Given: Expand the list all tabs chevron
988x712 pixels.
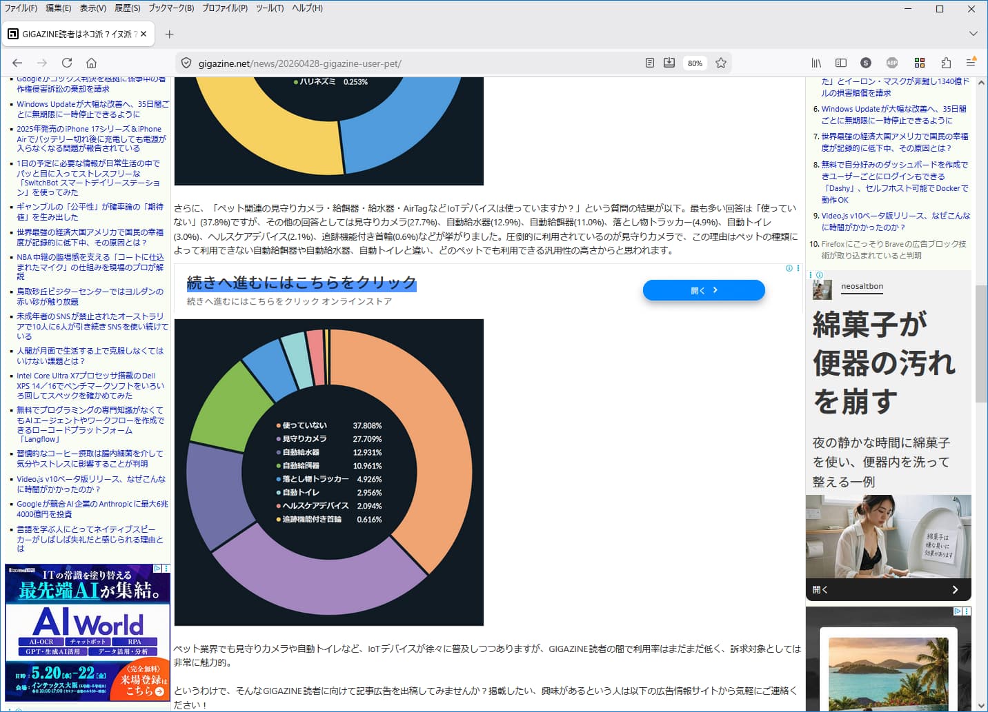Looking at the screenshot, I should point(973,34).
